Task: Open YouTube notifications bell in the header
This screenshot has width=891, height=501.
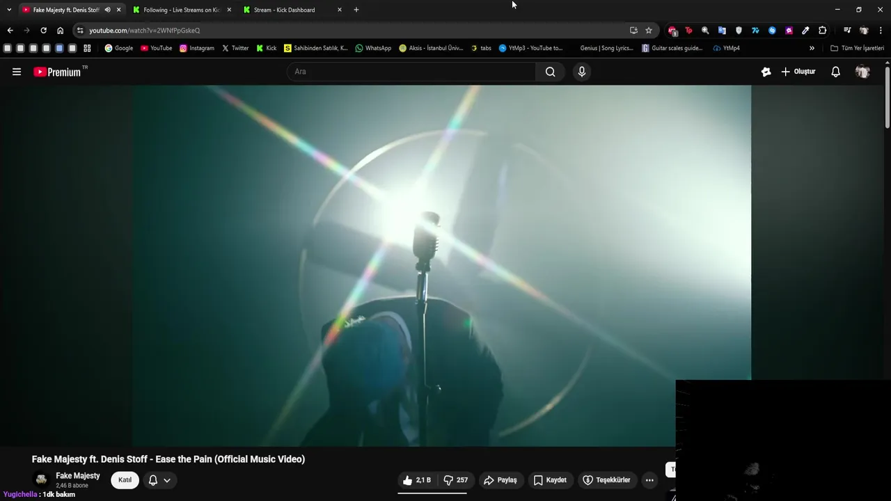Action: click(835, 72)
